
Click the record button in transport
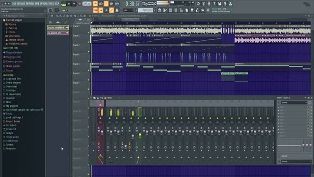[x=79, y=4]
